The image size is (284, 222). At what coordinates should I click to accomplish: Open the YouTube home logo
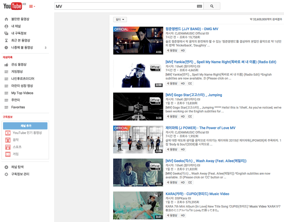pos(13,6)
